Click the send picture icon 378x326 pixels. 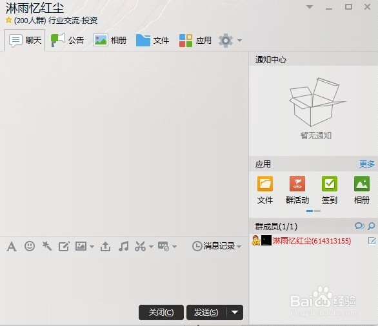[x=81, y=246]
